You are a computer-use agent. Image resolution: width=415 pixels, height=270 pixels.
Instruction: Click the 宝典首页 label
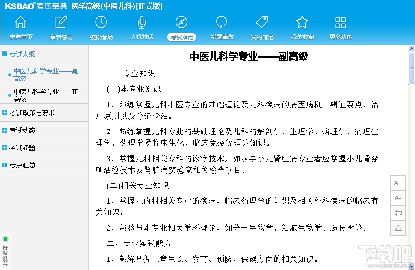[x=21, y=37]
